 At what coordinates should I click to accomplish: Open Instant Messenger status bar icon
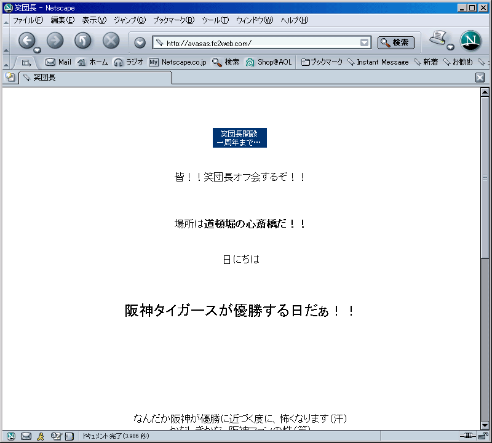pos(41,436)
